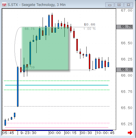Image resolution: width=136 pixels, height=138 pixels.
Task: Click the 66.50 price axis label
Action: pos(127,43)
